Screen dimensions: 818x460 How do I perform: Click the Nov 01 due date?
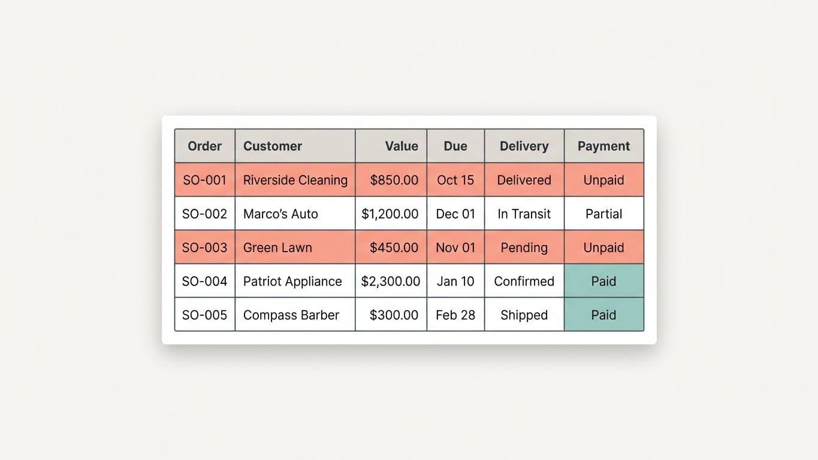455,247
